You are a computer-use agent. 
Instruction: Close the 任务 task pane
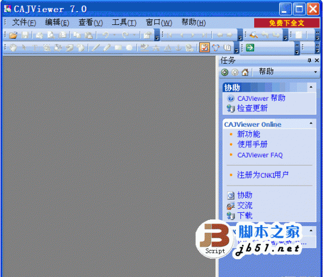pyautogui.click(x=317, y=60)
